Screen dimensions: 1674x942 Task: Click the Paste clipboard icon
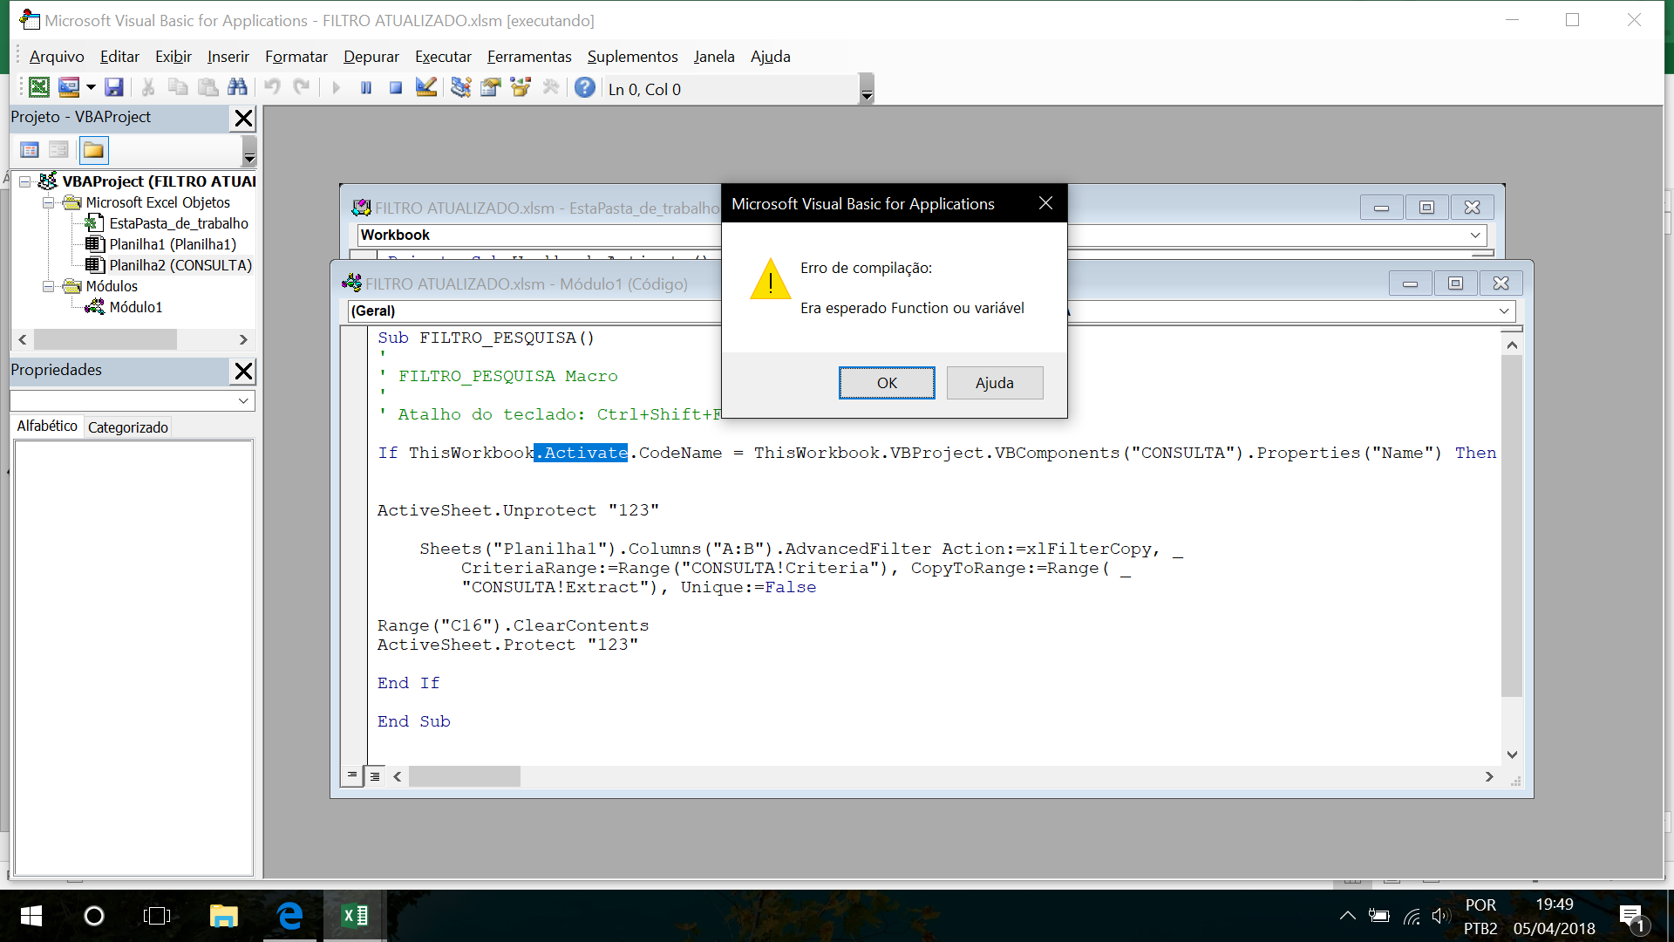[x=208, y=87]
